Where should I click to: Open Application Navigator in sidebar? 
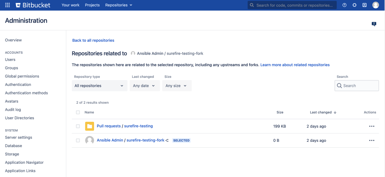24,162
